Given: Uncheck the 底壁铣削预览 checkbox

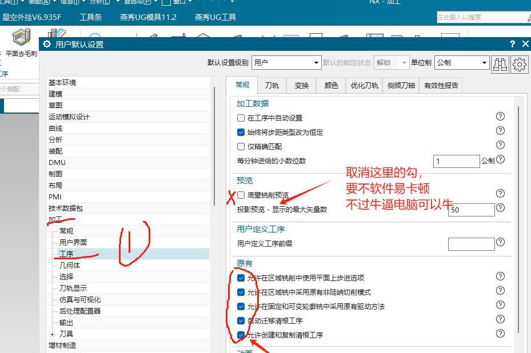Looking at the screenshot, I should pyautogui.click(x=240, y=194).
